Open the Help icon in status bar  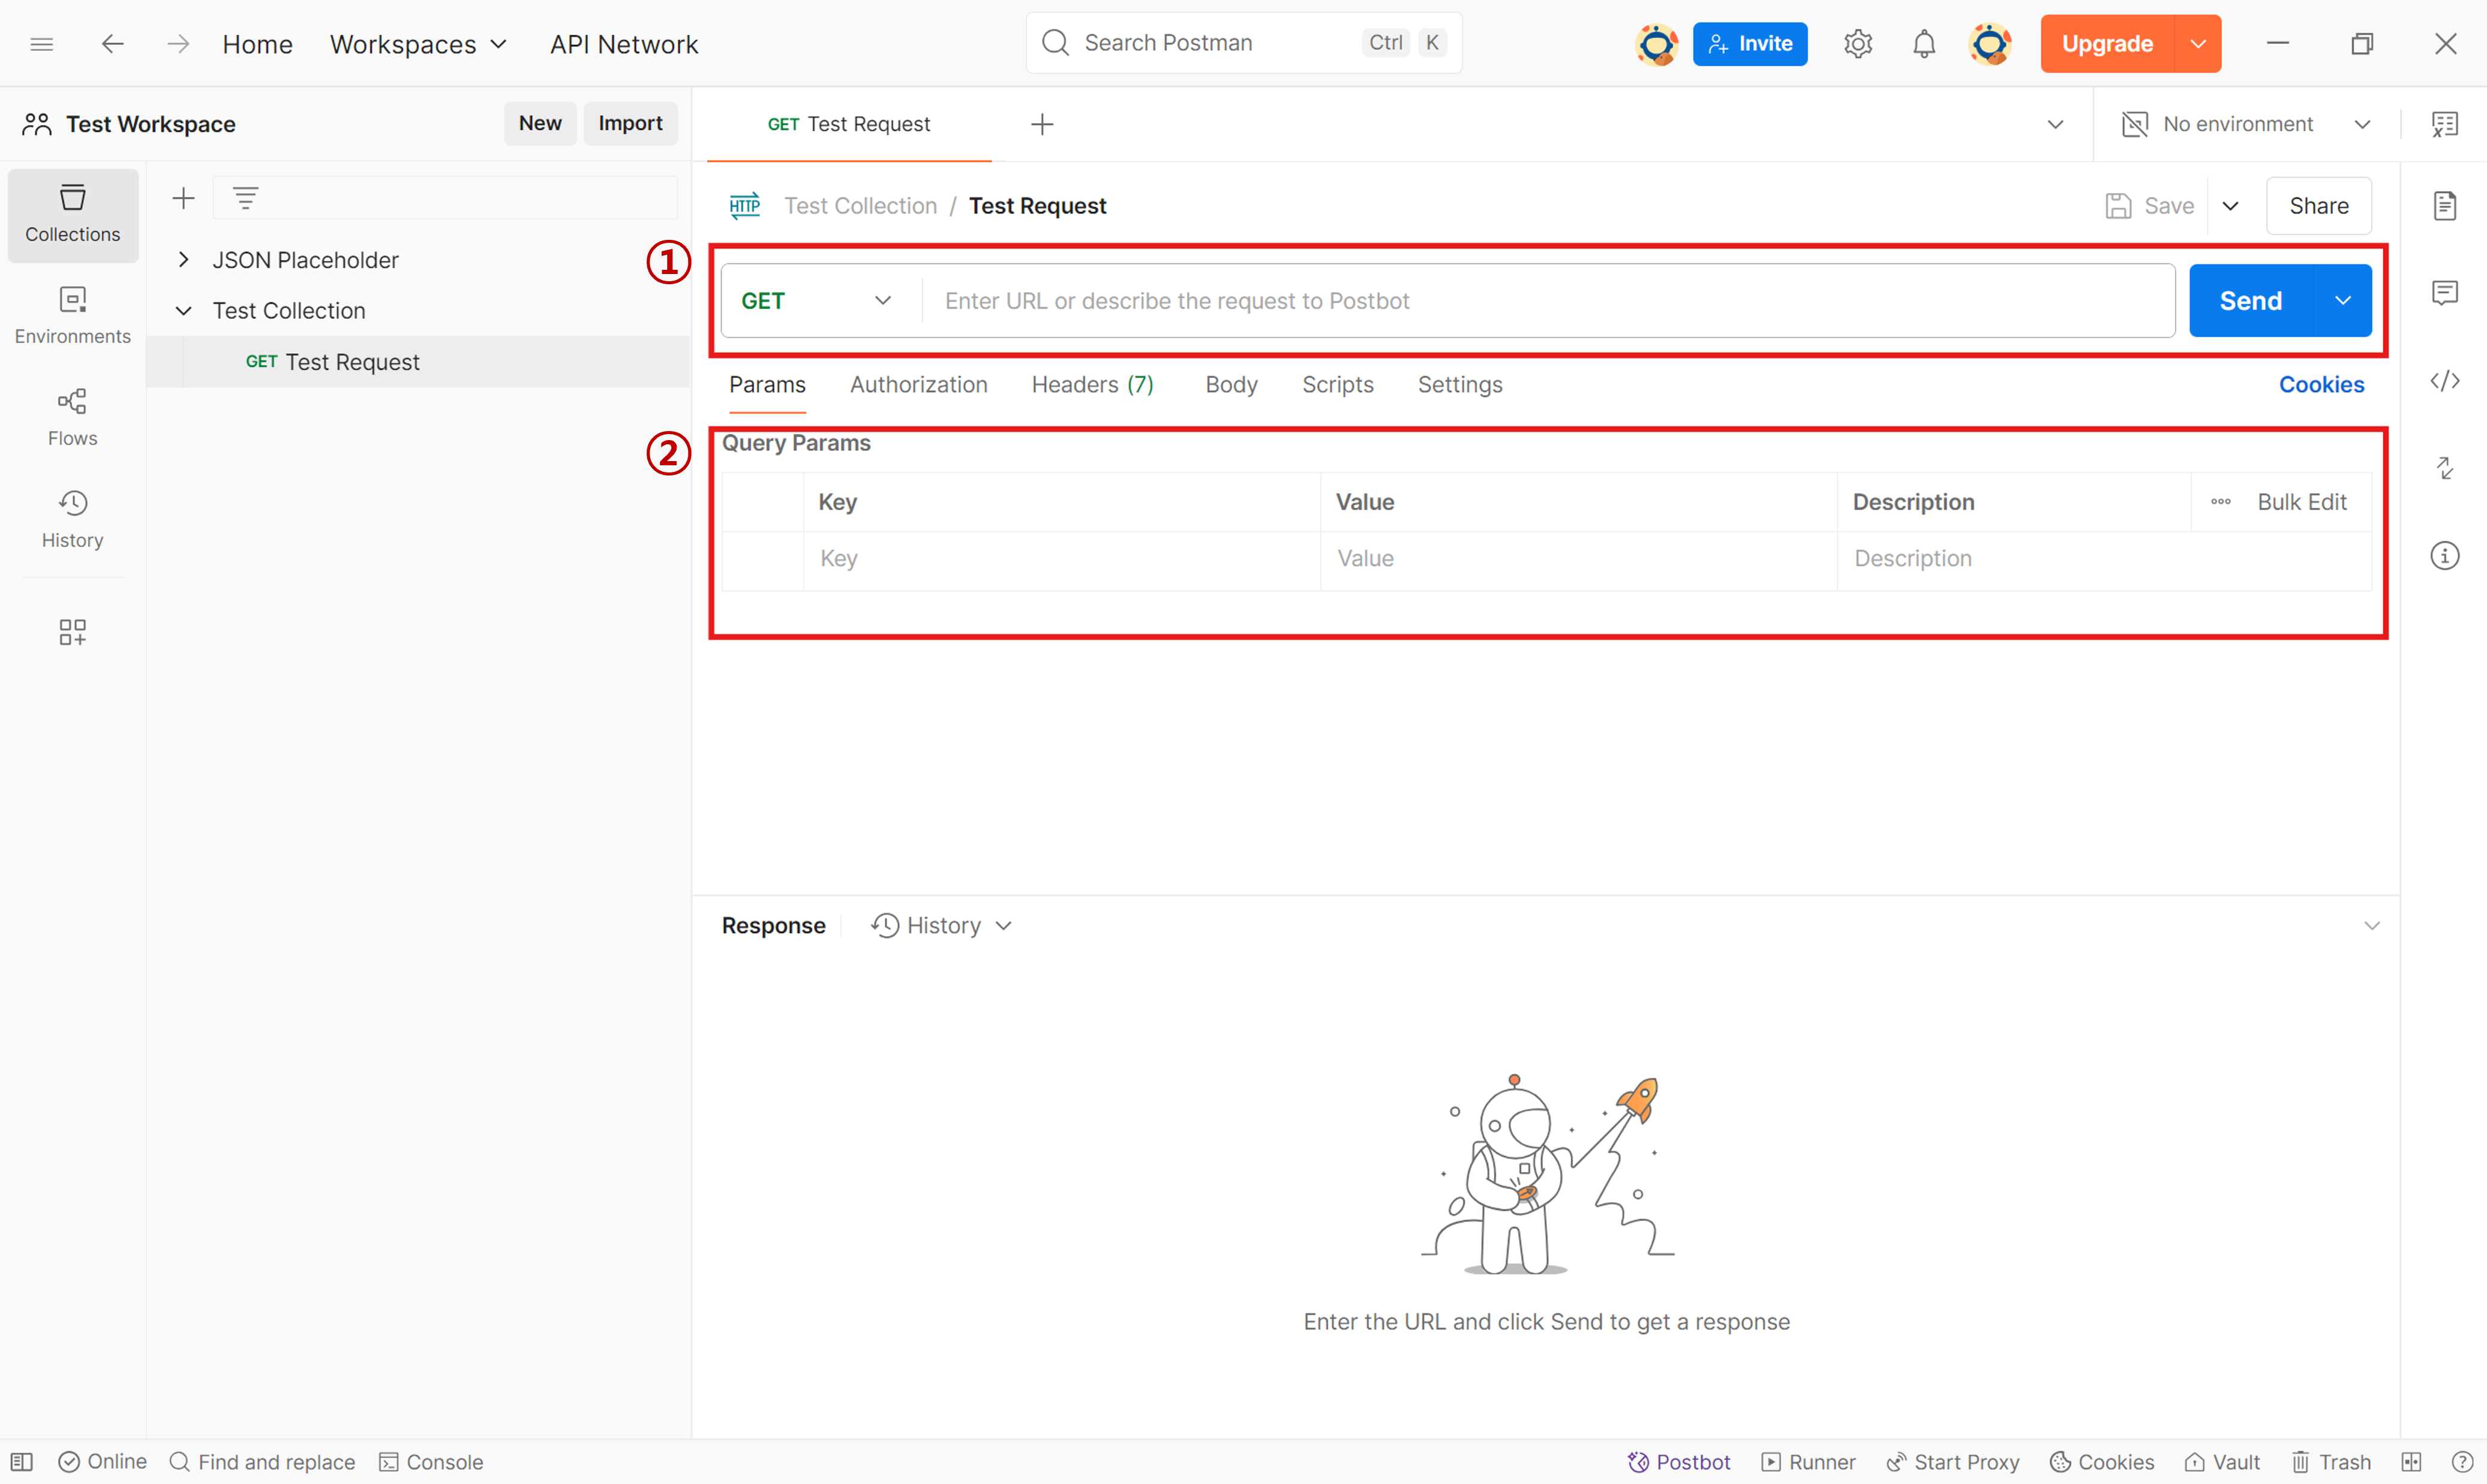2462,1462
